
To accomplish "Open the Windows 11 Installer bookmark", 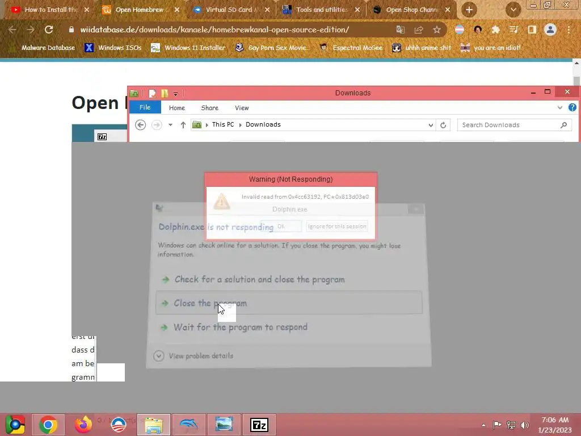I will click(x=188, y=48).
